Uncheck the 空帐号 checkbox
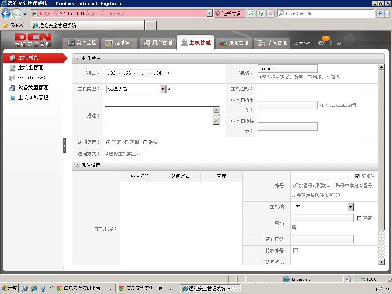Viewport: 392px width, 294px height. click(x=358, y=176)
